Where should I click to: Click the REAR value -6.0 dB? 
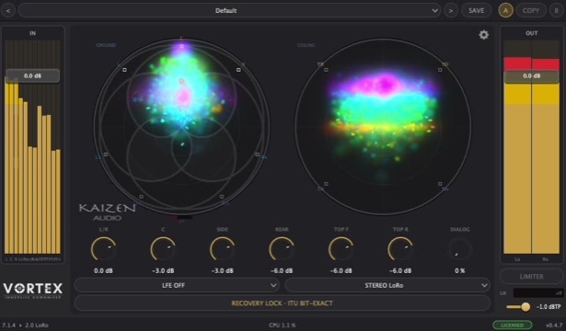[282, 271]
